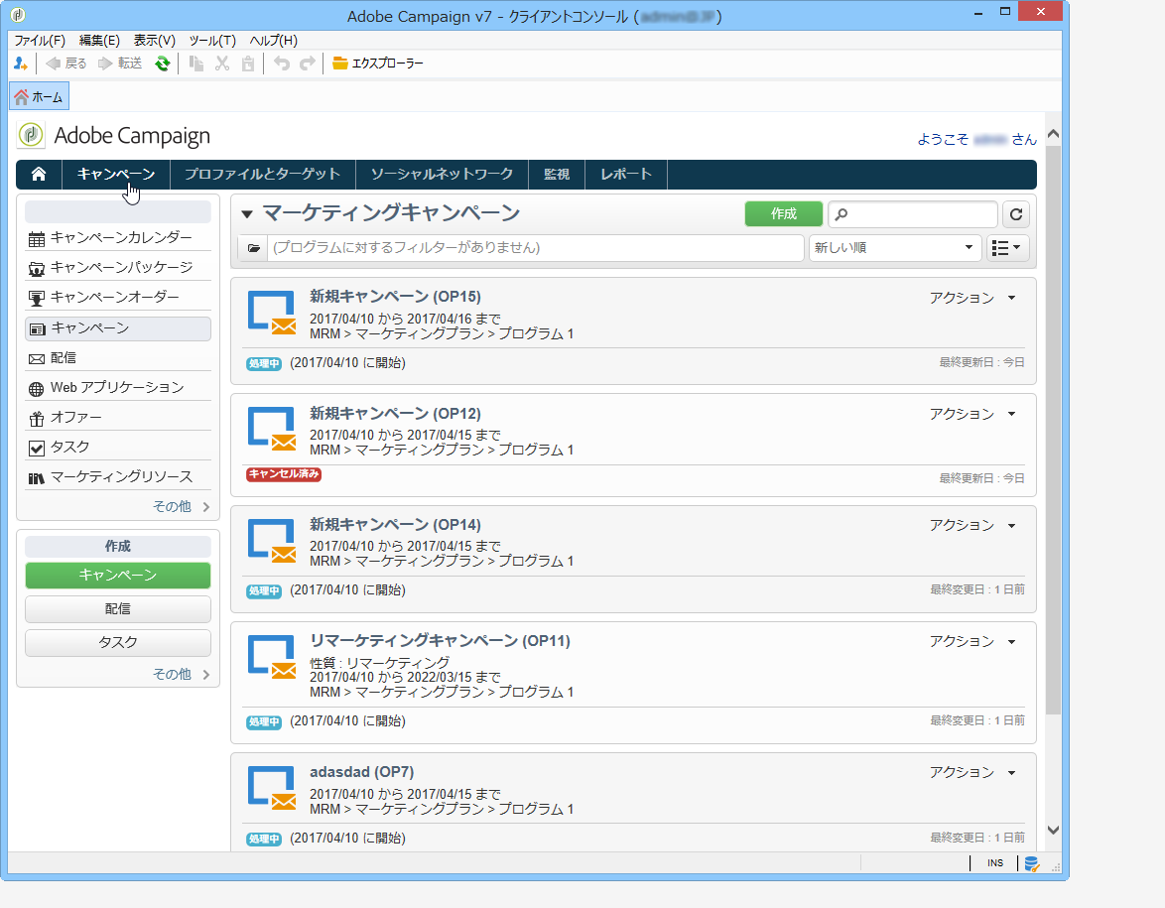Image resolution: width=1165 pixels, height=908 pixels.
Task: Click scroll-down arrow of campaign list
Action: click(x=1053, y=830)
